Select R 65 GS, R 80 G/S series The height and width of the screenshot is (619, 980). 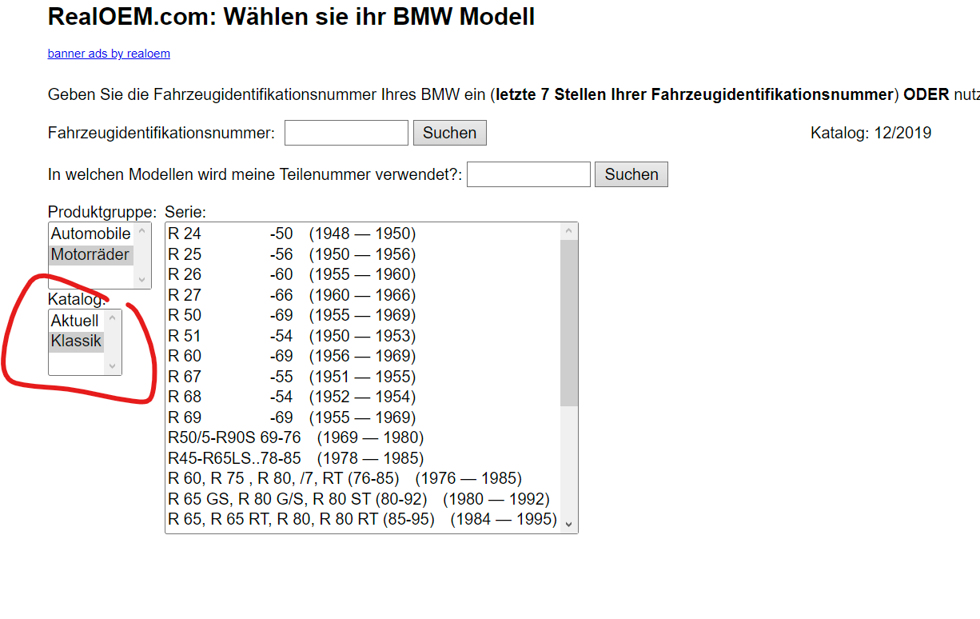pos(358,500)
